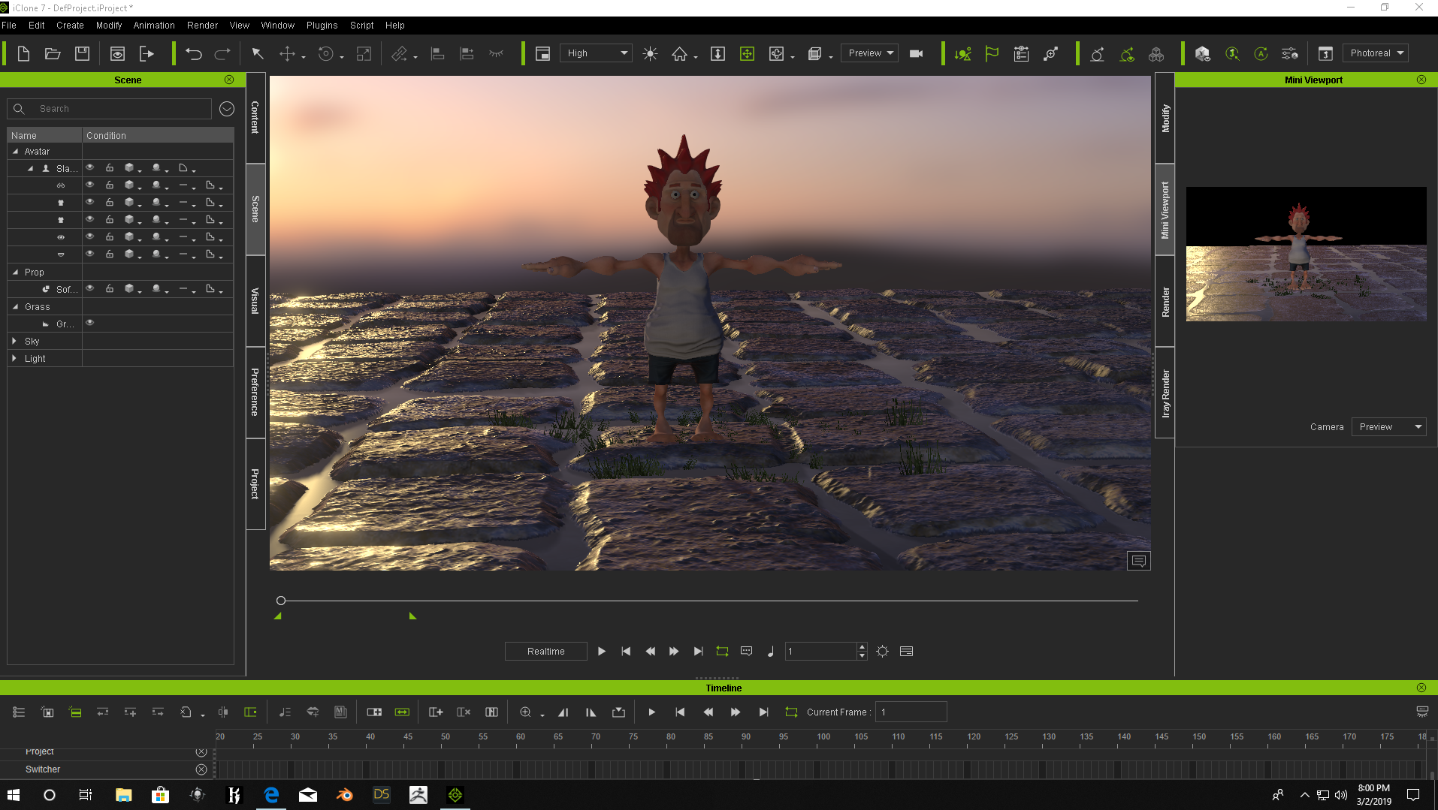Step to previous frame in Timeline toolbar
This screenshot has height=810, width=1438.
coord(708,712)
